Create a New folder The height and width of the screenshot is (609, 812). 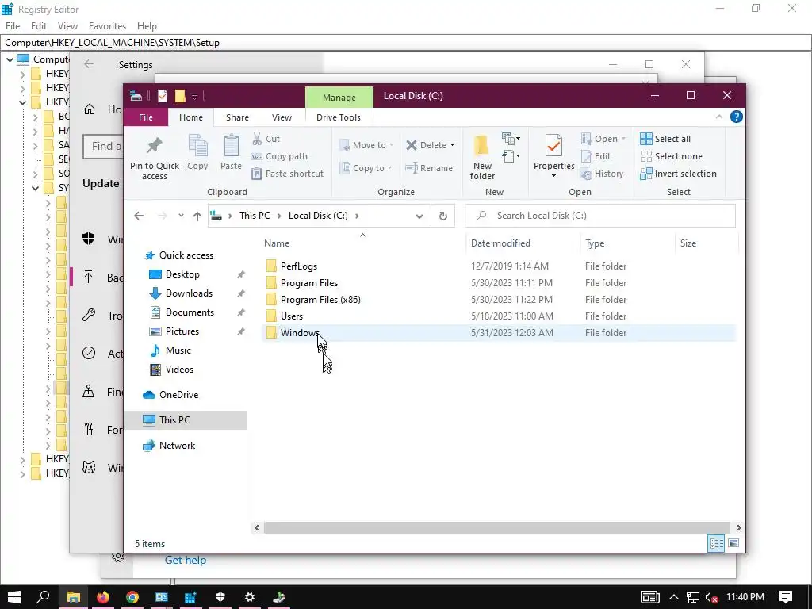[482, 158]
